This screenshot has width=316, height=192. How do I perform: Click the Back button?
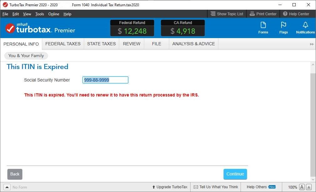point(15,174)
